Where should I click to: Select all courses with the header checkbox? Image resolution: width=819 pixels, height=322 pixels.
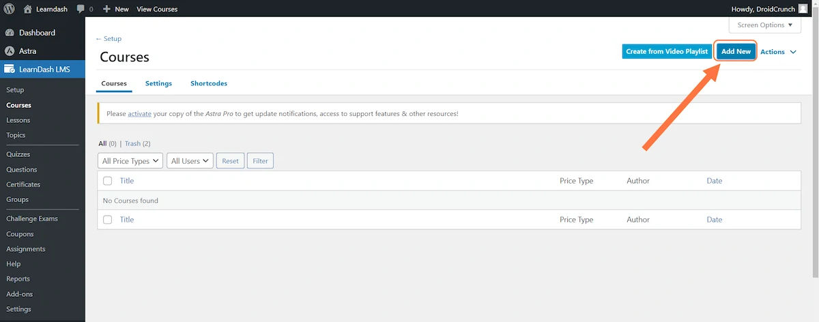pos(107,181)
